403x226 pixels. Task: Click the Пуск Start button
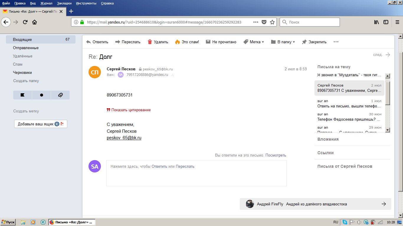(x=8, y=222)
